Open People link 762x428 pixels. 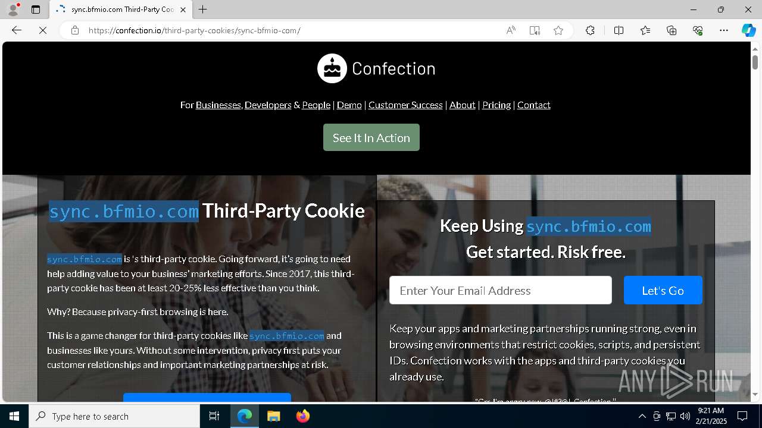point(316,105)
